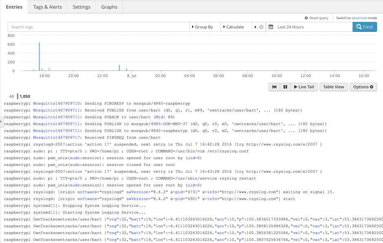
Task: Click the calendar icon for time range
Action: [x=271, y=27]
